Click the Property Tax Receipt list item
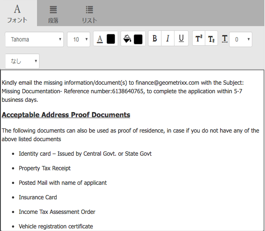 [x=45, y=169]
